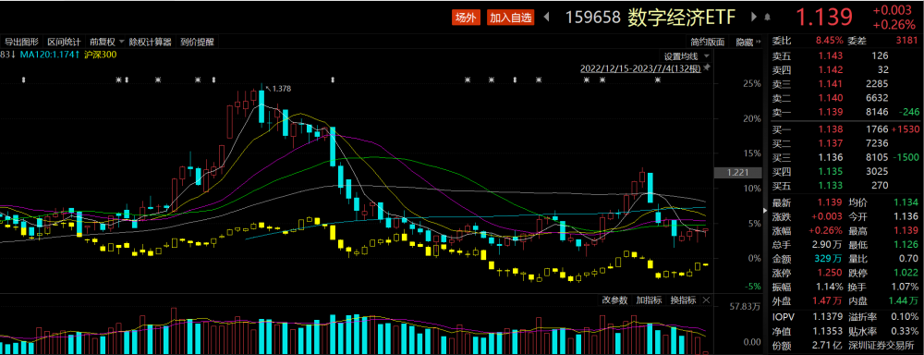Go to the next stock with right arrow

(754, 18)
